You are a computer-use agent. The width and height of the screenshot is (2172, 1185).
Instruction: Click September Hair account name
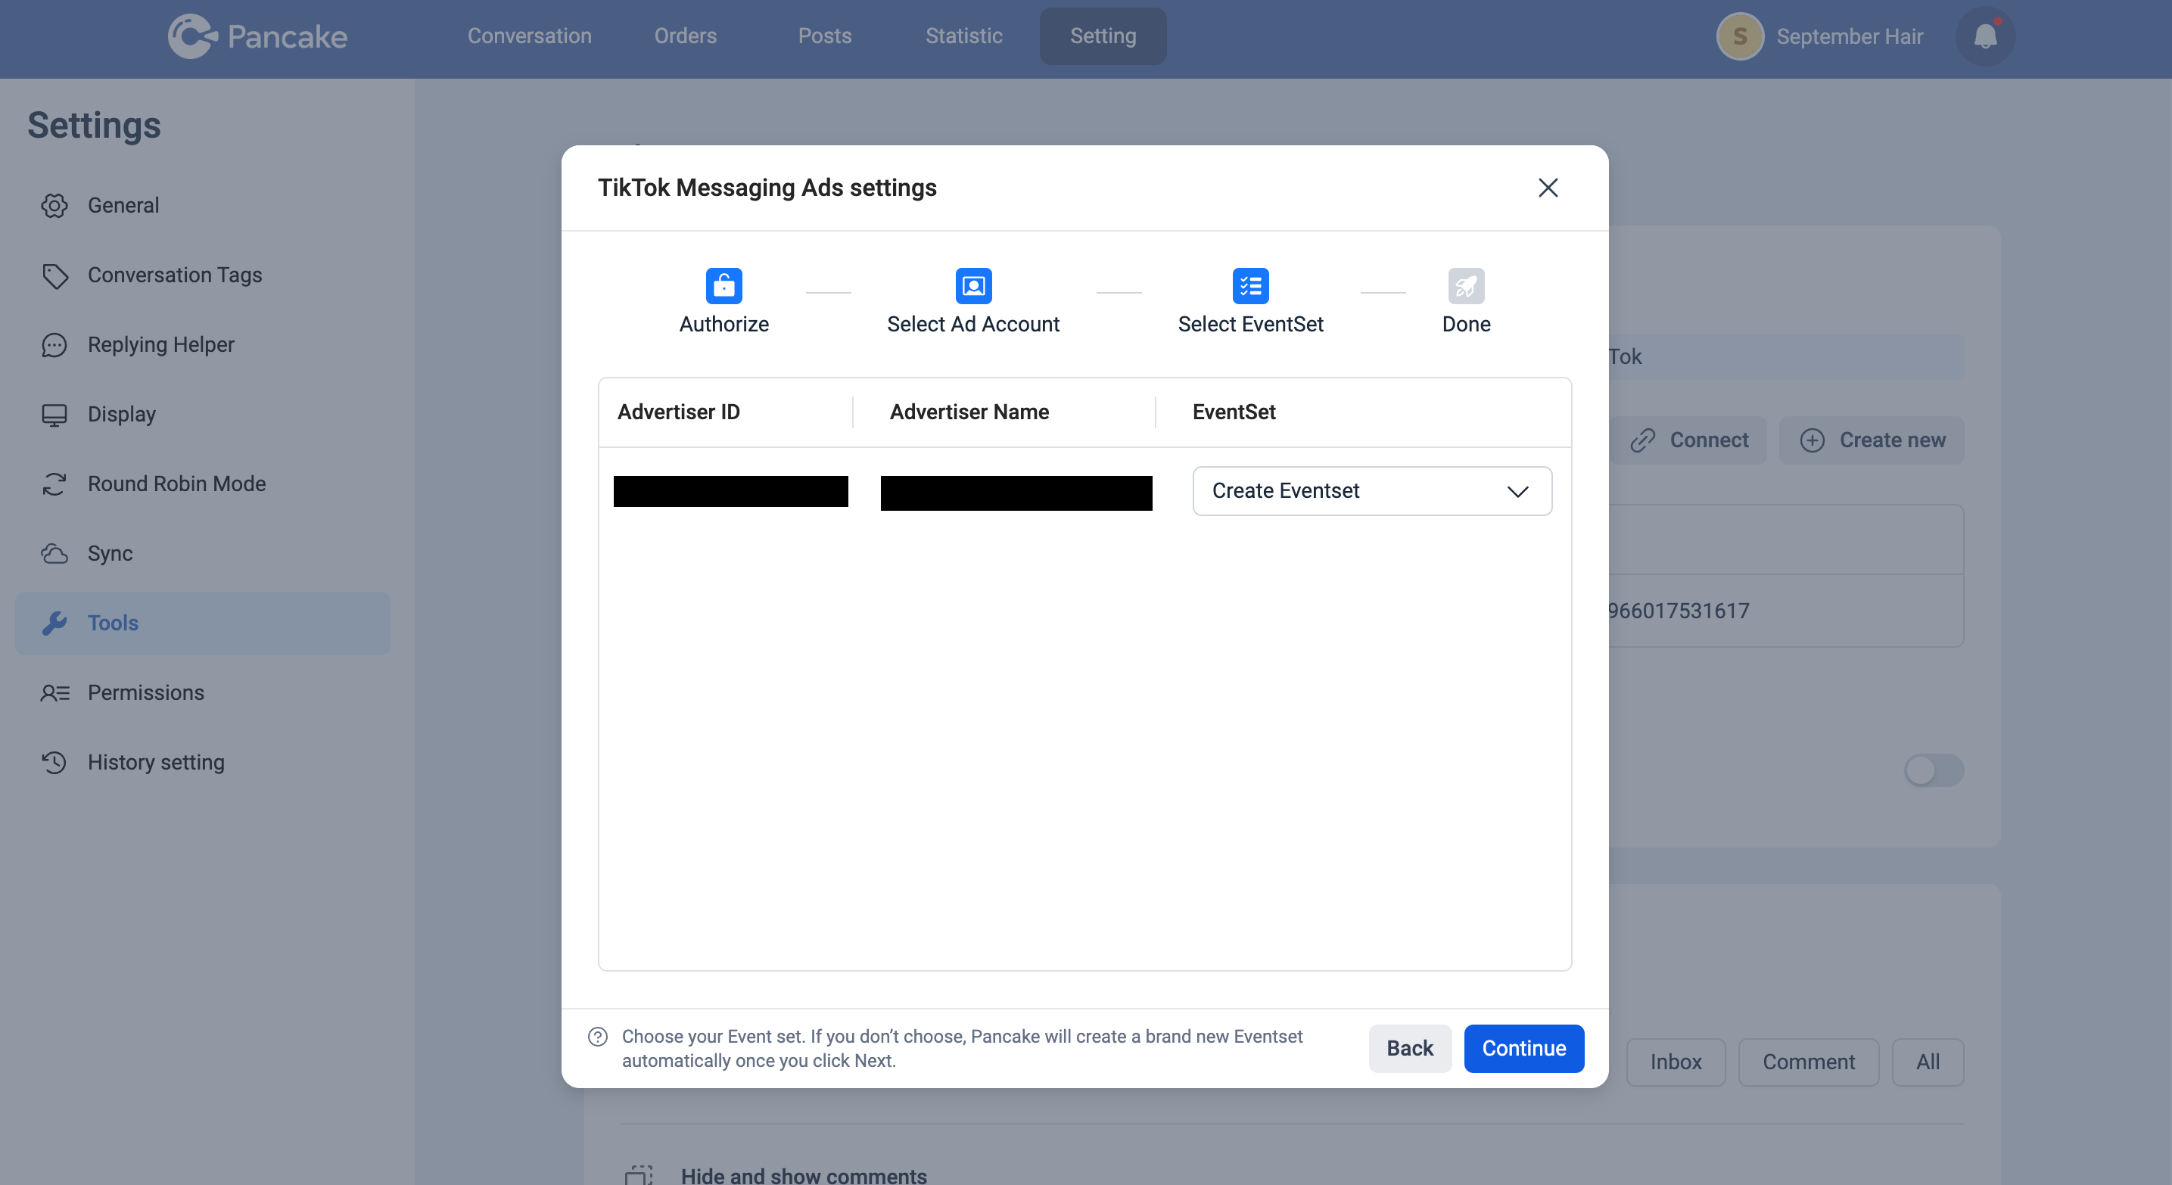pyautogui.click(x=1849, y=36)
